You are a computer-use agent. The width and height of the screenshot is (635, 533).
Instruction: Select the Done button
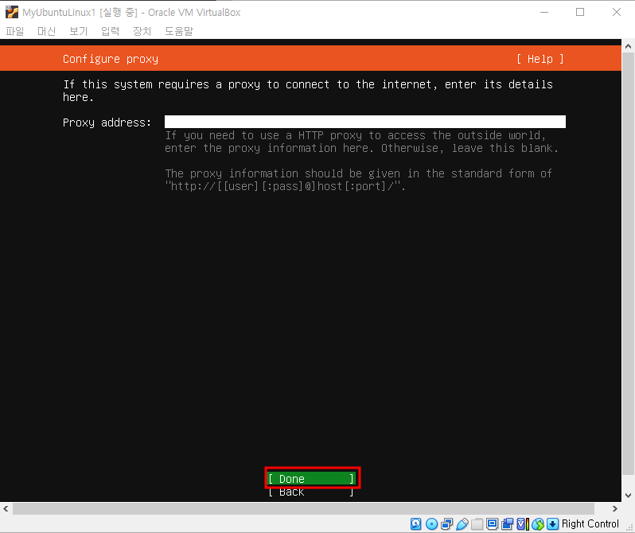(x=311, y=479)
